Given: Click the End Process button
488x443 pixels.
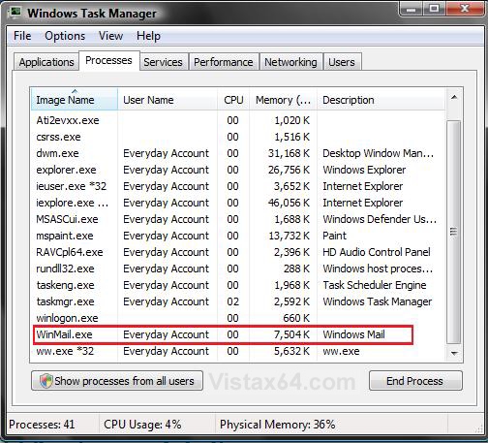Looking at the screenshot, I should [415, 381].
